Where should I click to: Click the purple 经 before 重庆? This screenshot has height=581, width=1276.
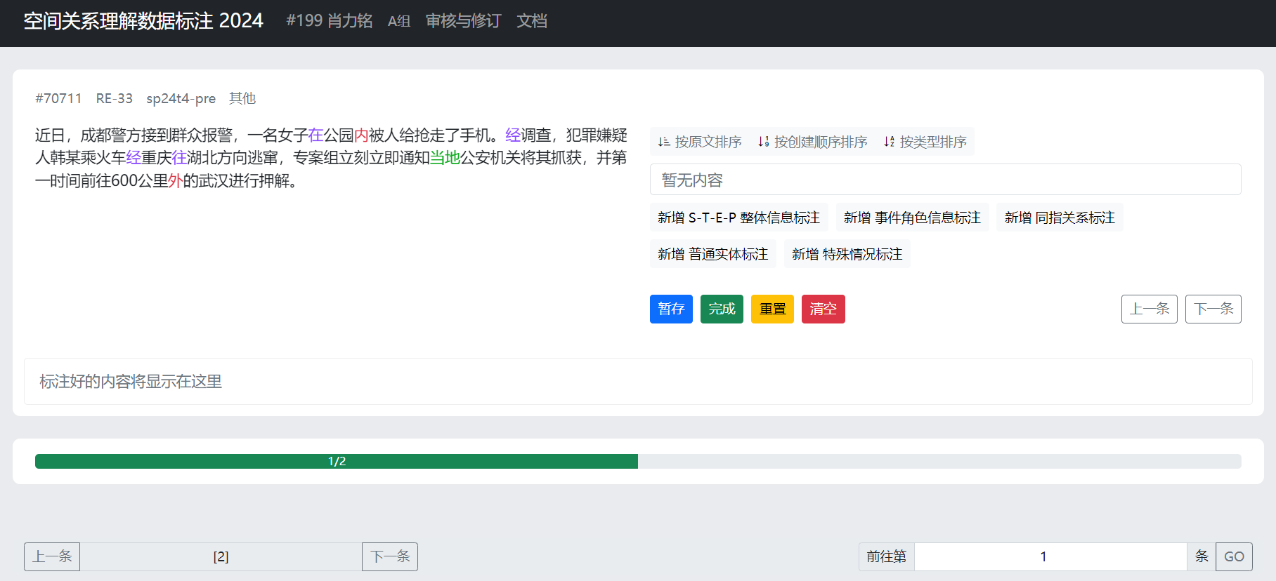[x=134, y=158]
